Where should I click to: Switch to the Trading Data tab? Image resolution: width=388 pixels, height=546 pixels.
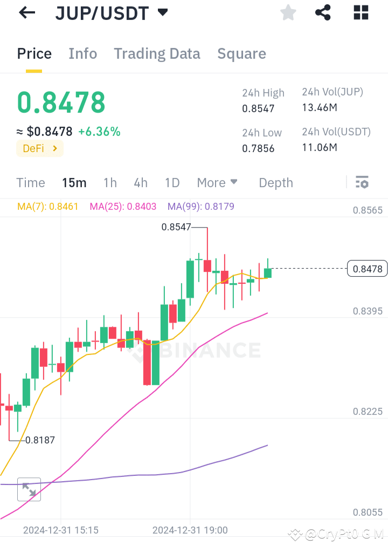pyautogui.click(x=157, y=53)
